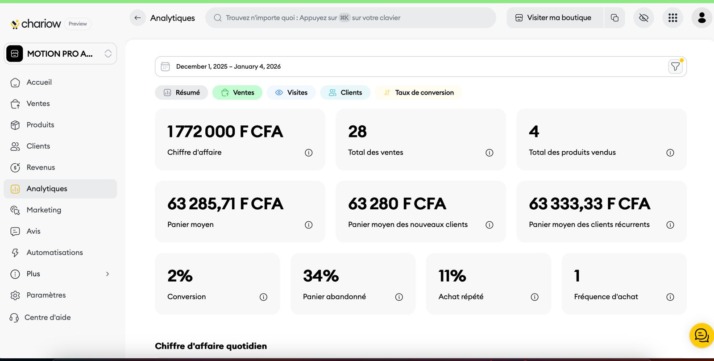Show info for Panier moyen card
This screenshot has height=361, width=714.
tap(308, 225)
